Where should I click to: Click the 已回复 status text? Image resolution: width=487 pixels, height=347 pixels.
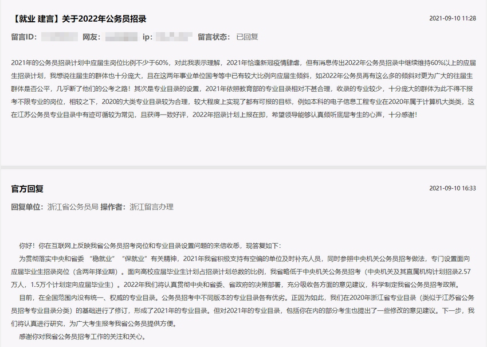(247, 37)
